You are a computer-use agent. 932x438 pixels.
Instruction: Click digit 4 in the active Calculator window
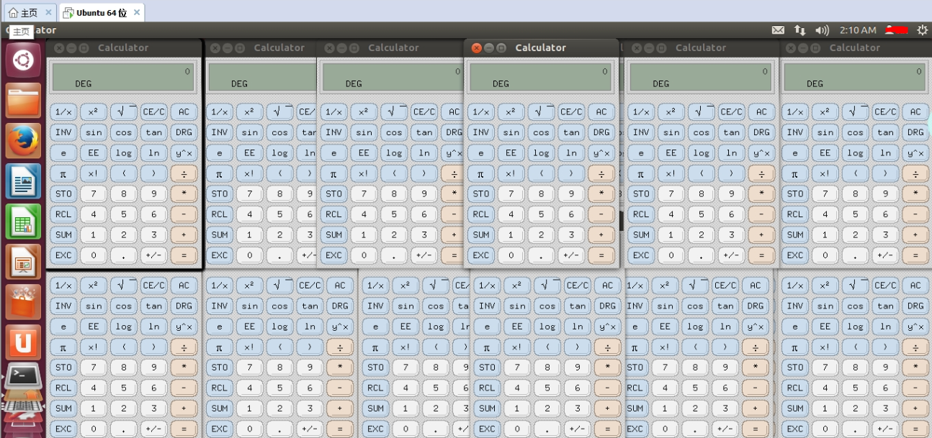point(511,214)
